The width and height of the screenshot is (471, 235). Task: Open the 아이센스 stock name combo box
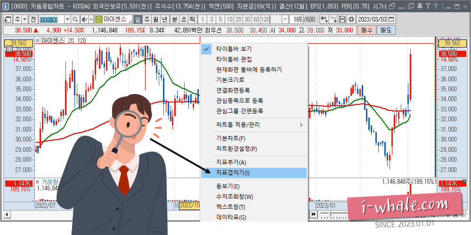coord(114,20)
